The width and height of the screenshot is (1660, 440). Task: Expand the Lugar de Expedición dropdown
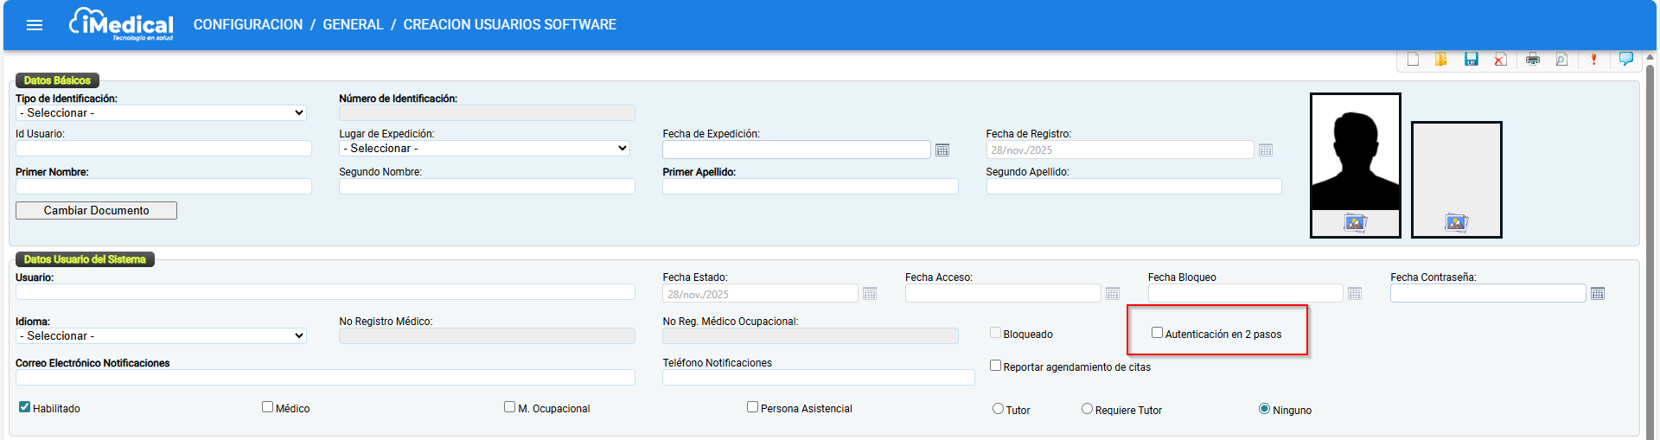(x=484, y=149)
